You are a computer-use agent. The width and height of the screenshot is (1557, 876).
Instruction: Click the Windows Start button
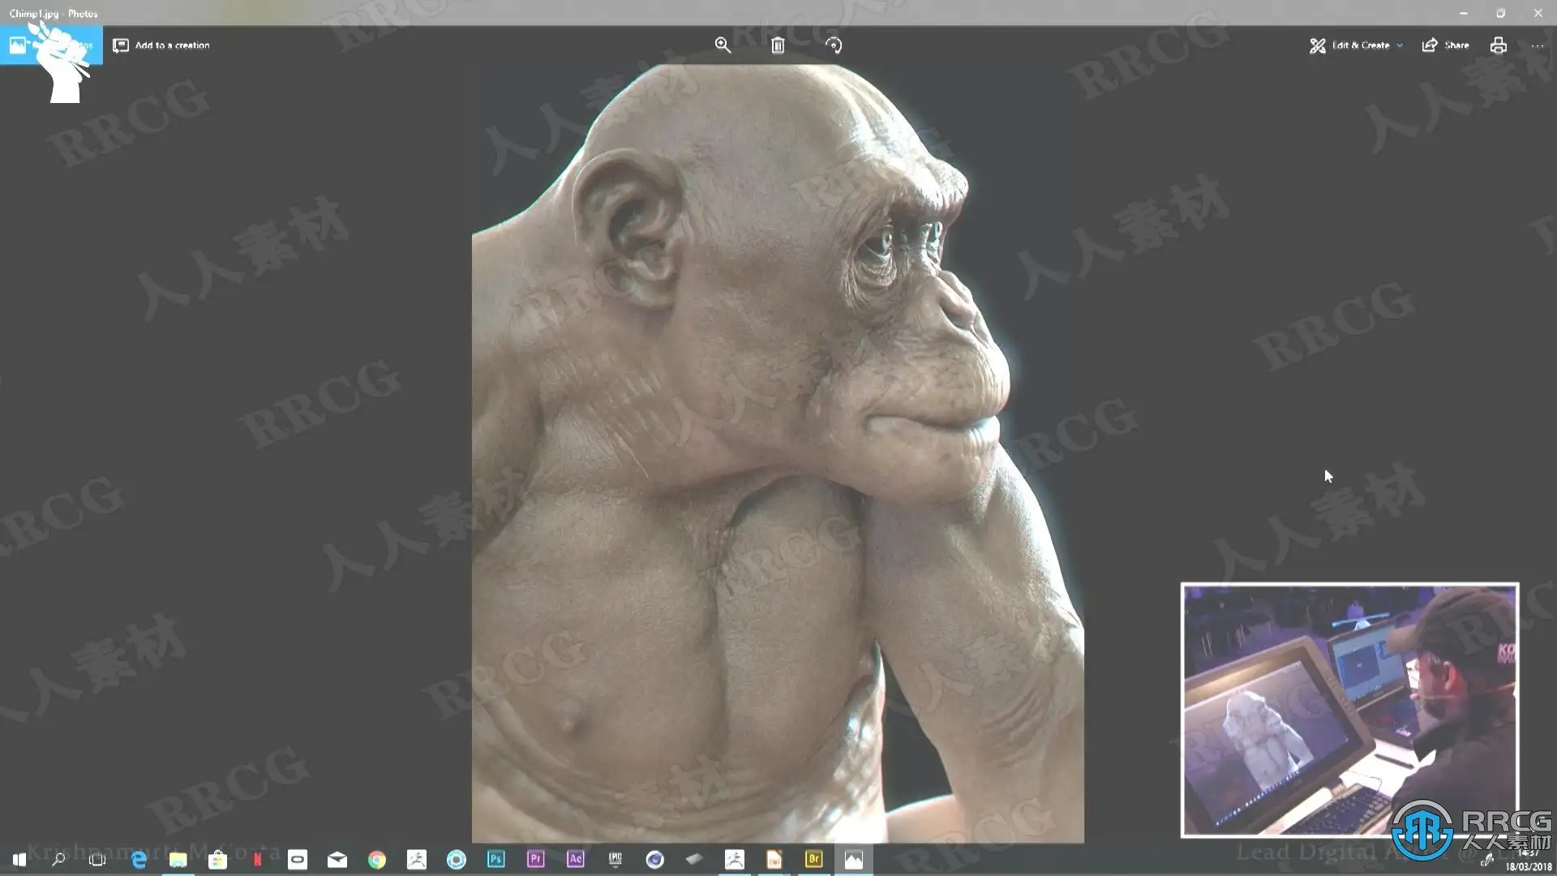[x=19, y=859]
